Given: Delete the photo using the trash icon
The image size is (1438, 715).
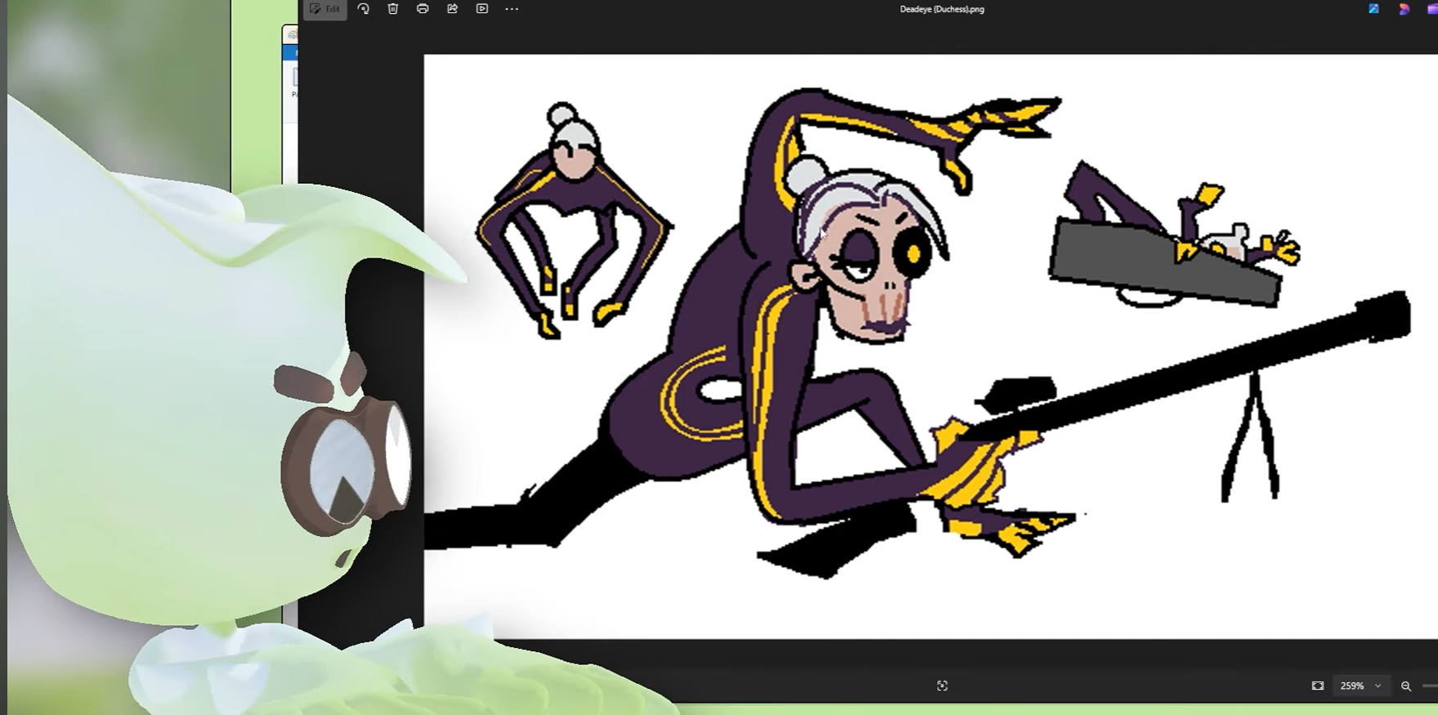Looking at the screenshot, I should coord(393,9).
